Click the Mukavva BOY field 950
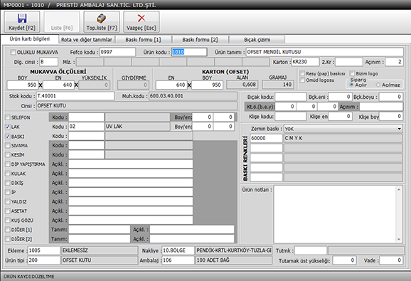The image size is (411, 281). [x=23, y=85]
